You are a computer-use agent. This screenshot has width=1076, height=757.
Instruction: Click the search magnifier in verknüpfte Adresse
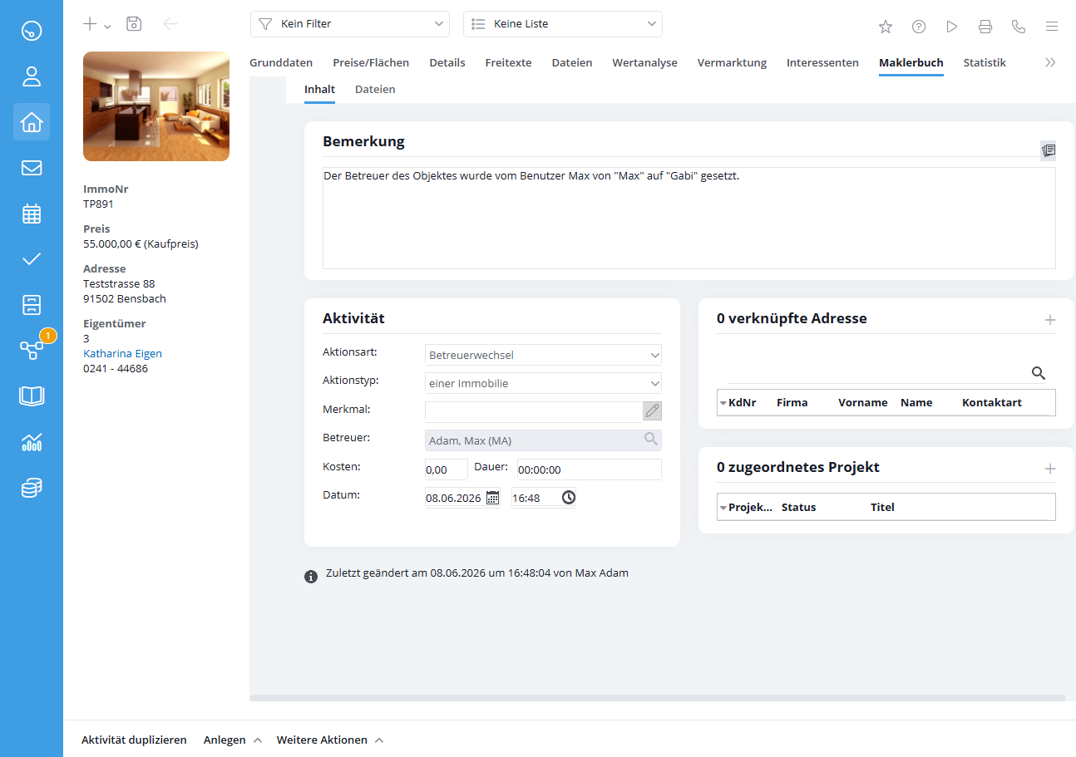pos(1039,373)
